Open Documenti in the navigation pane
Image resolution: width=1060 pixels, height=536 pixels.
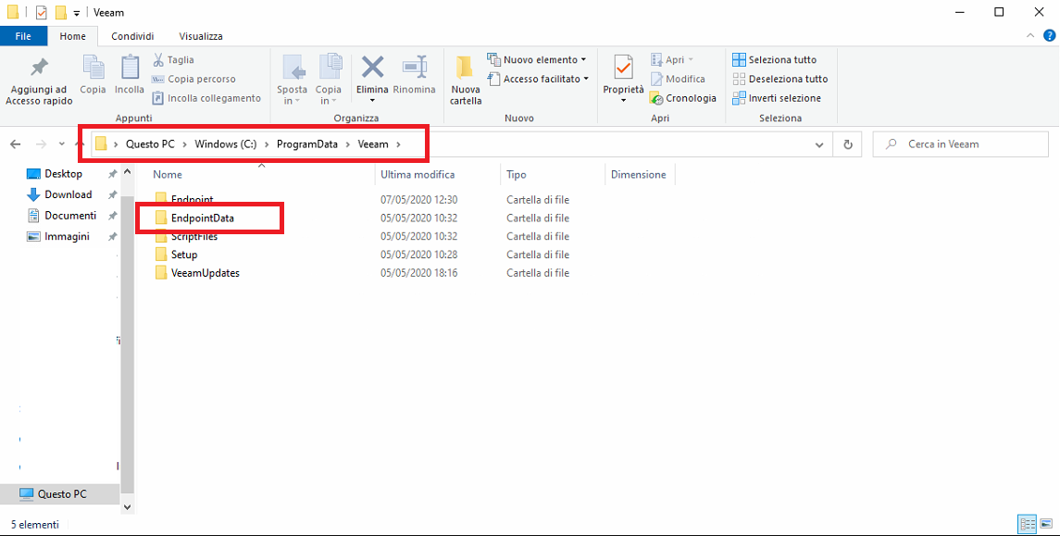click(70, 216)
